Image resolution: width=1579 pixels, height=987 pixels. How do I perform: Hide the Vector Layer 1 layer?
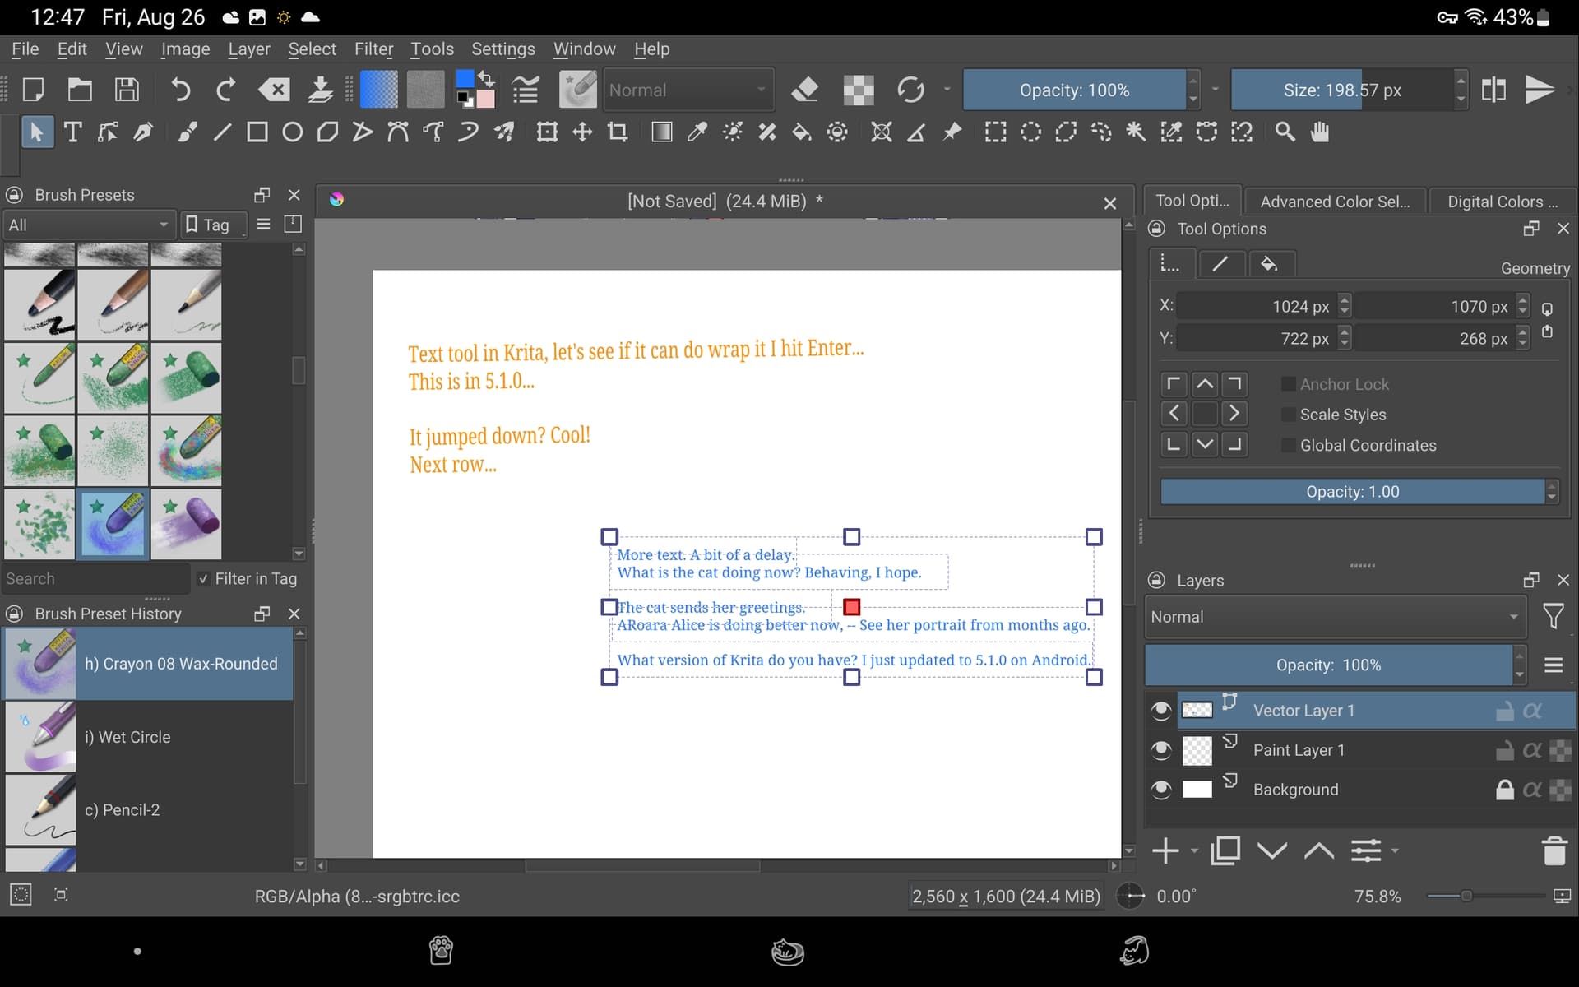point(1160,711)
